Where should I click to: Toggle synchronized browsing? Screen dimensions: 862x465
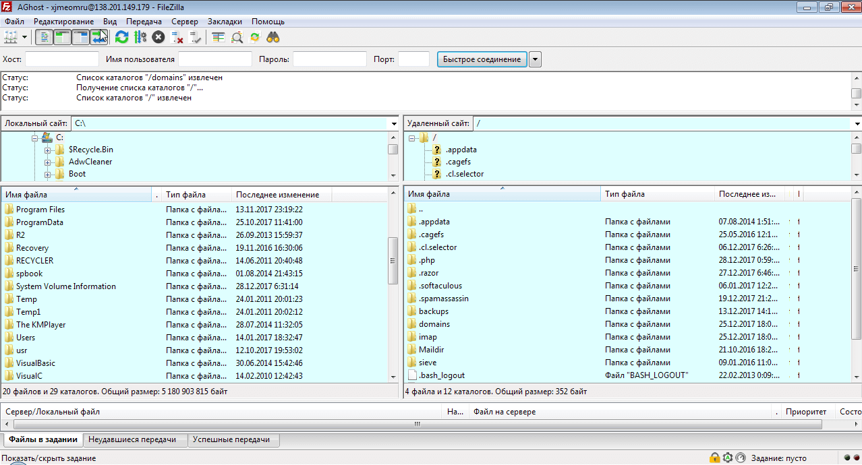click(255, 37)
